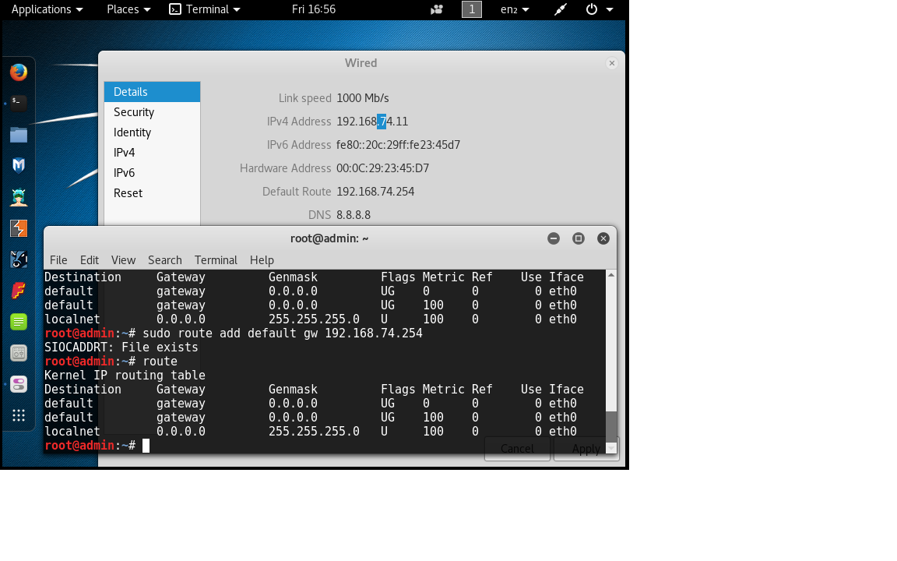Open Burp Suite from the dock

19,228
